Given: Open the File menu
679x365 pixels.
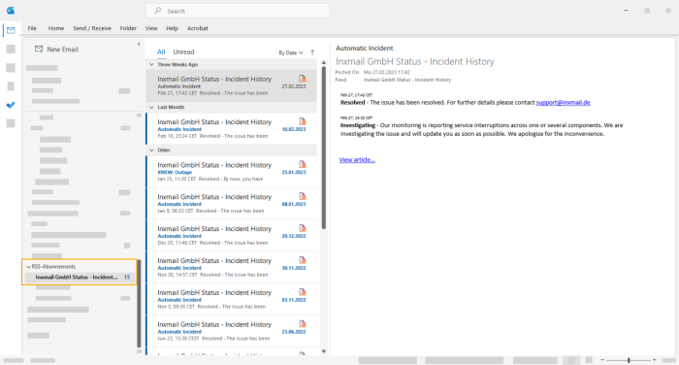Looking at the screenshot, I should 32,28.
